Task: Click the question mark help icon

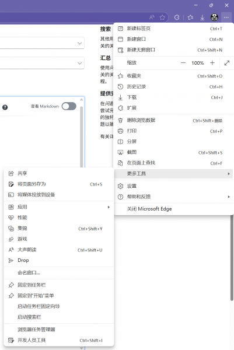Action: click(x=5, y=107)
